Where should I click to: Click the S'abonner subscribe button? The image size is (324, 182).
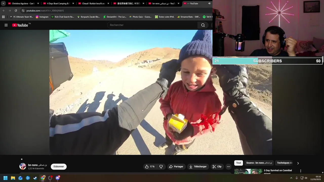click(59, 167)
